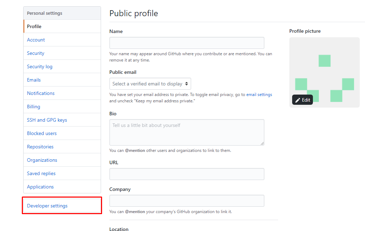This screenshot has height=231, width=365.
Task: Click into the Name text field
Action: point(187,43)
